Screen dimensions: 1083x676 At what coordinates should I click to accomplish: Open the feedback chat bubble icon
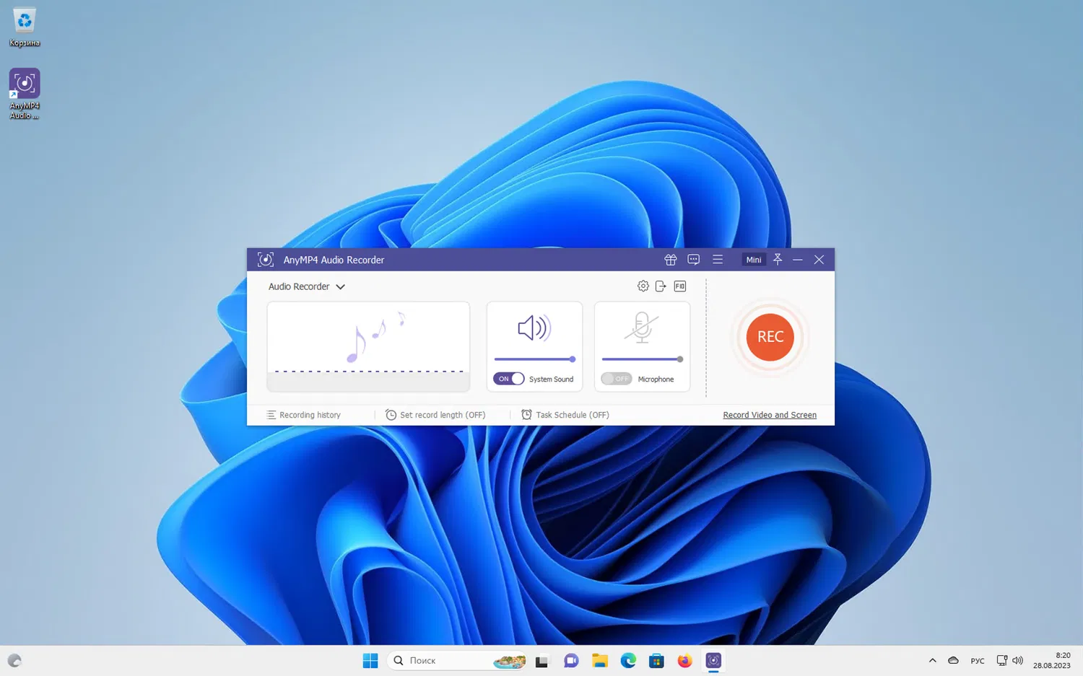694,260
